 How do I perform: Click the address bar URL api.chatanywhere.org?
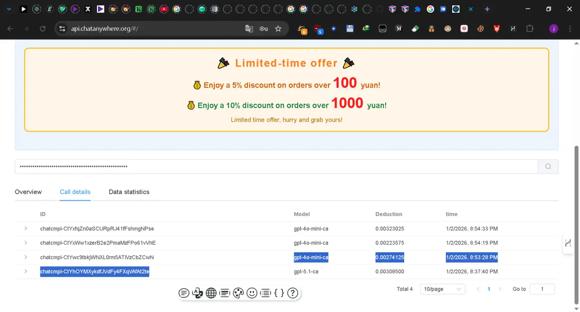click(105, 28)
